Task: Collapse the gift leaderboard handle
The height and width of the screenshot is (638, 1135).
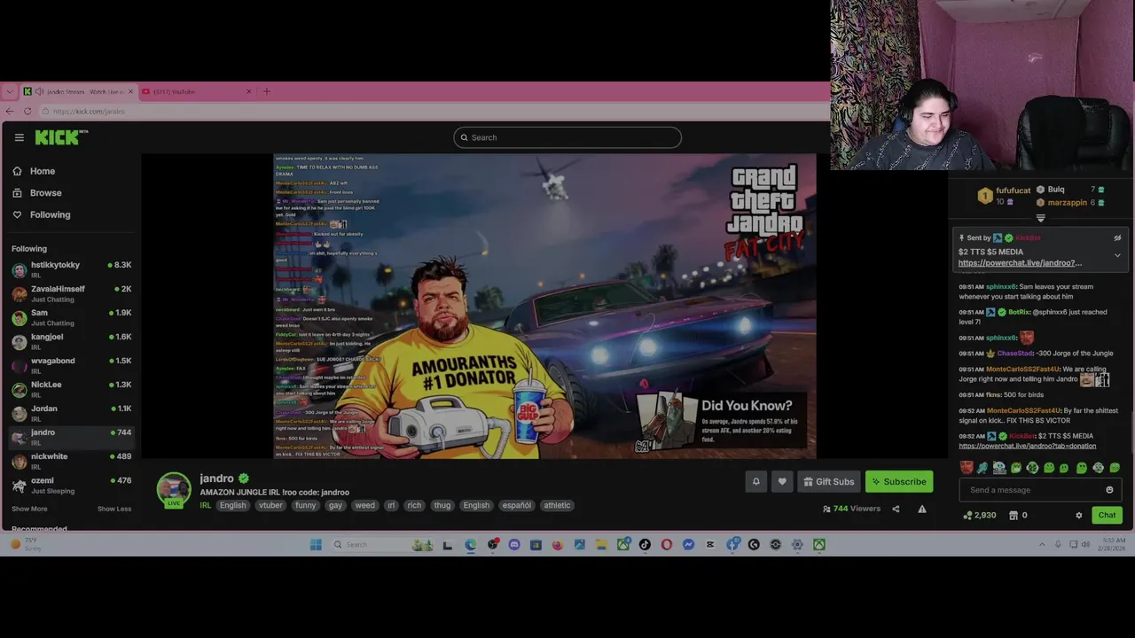Action: click(1041, 218)
